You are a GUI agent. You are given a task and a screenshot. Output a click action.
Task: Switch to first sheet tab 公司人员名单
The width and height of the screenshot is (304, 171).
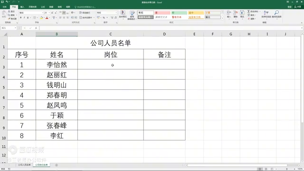click(x=24, y=165)
